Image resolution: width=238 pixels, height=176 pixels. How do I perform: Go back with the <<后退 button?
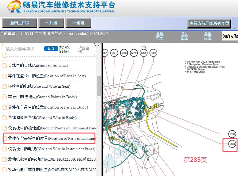52,23
